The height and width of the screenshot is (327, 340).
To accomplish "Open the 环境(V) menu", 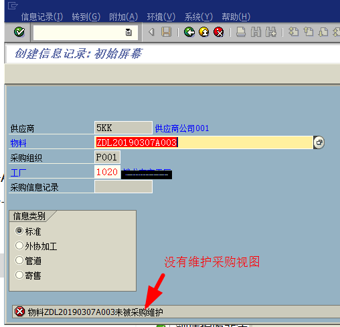I will point(161,17).
